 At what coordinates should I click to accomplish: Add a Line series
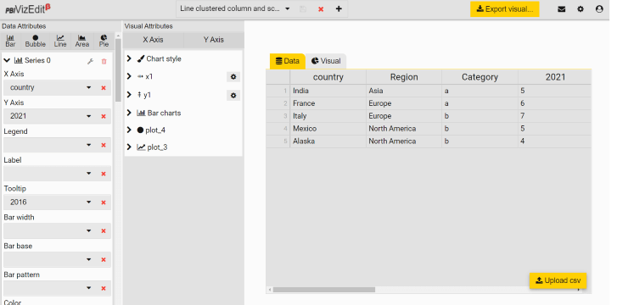[x=60, y=41]
